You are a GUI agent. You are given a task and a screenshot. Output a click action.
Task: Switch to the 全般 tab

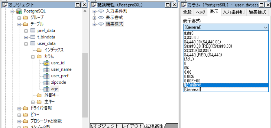(187, 12)
